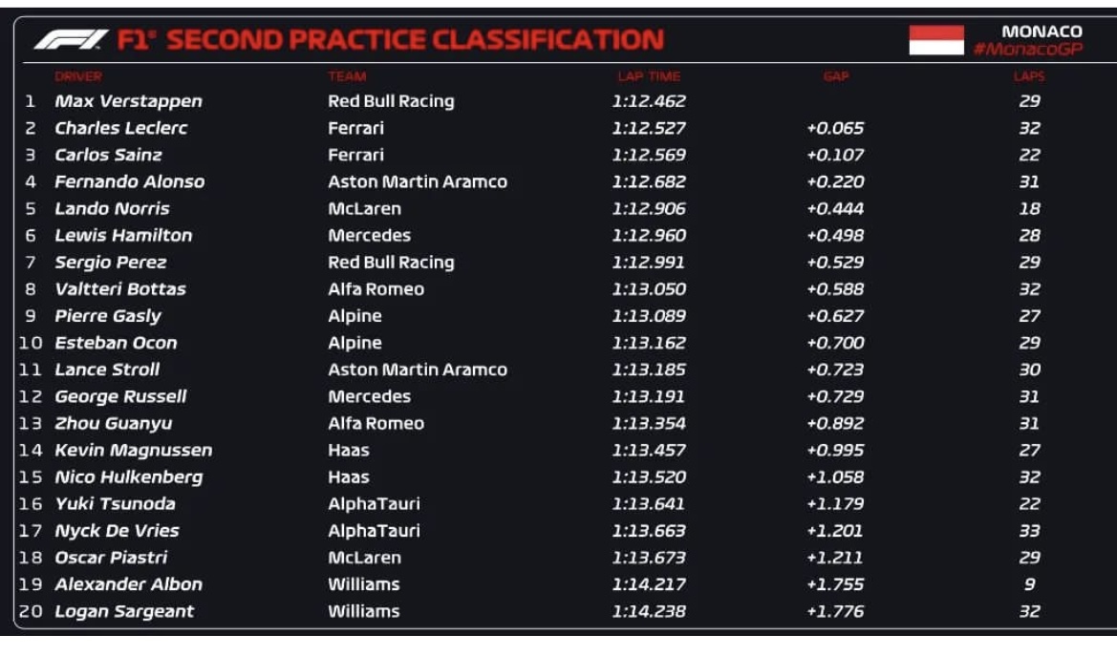
Task: Click Fernando Alonso's name
Action: pos(130,181)
